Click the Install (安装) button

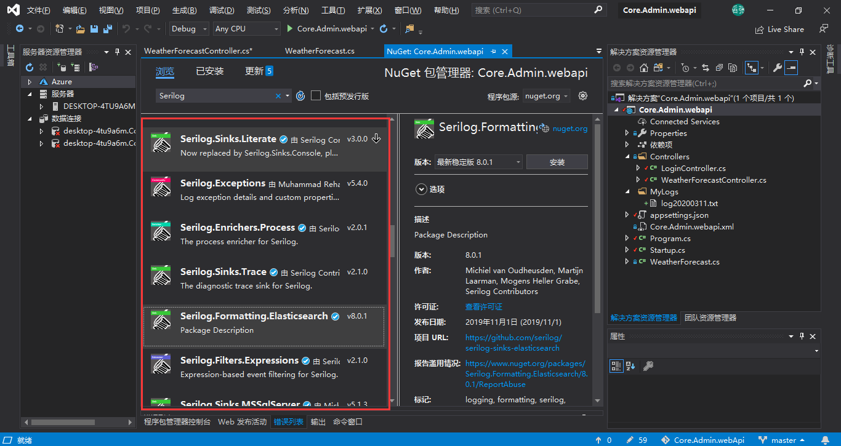tap(557, 162)
